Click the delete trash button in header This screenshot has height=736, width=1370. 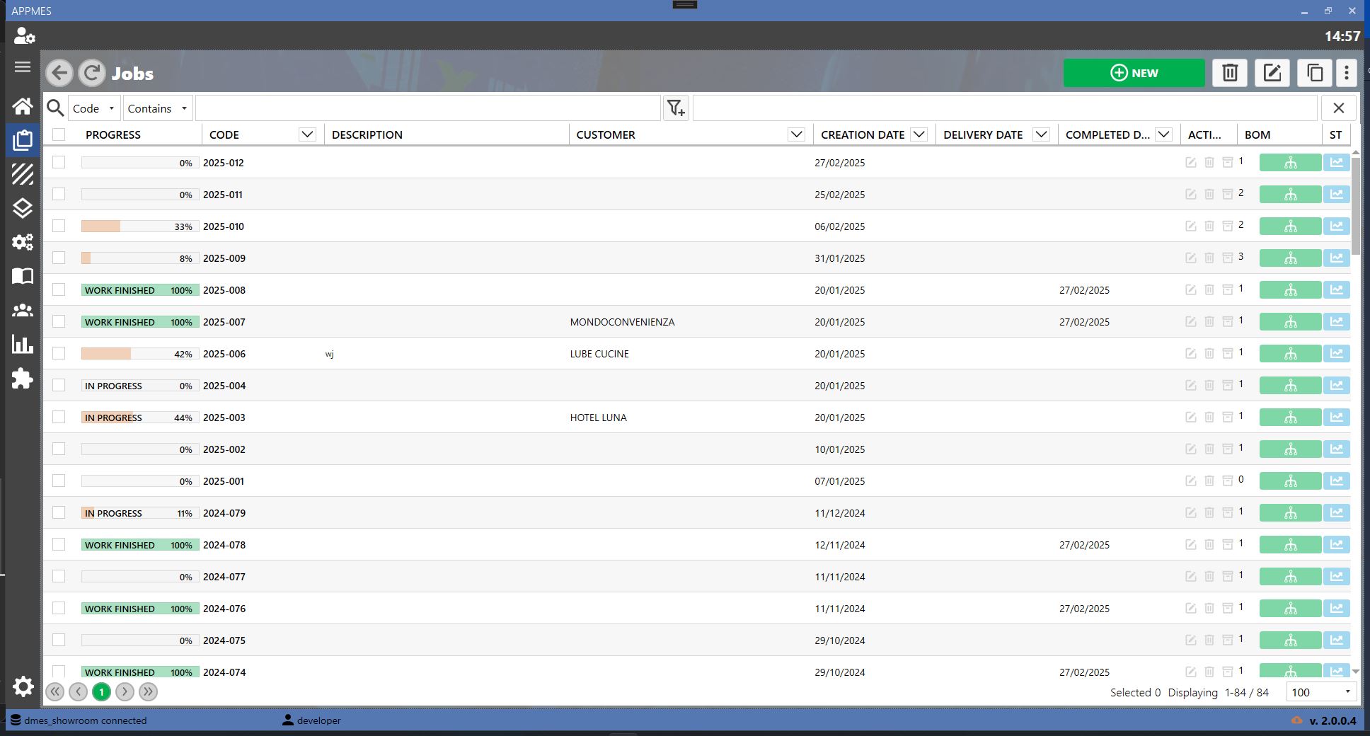[1230, 73]
